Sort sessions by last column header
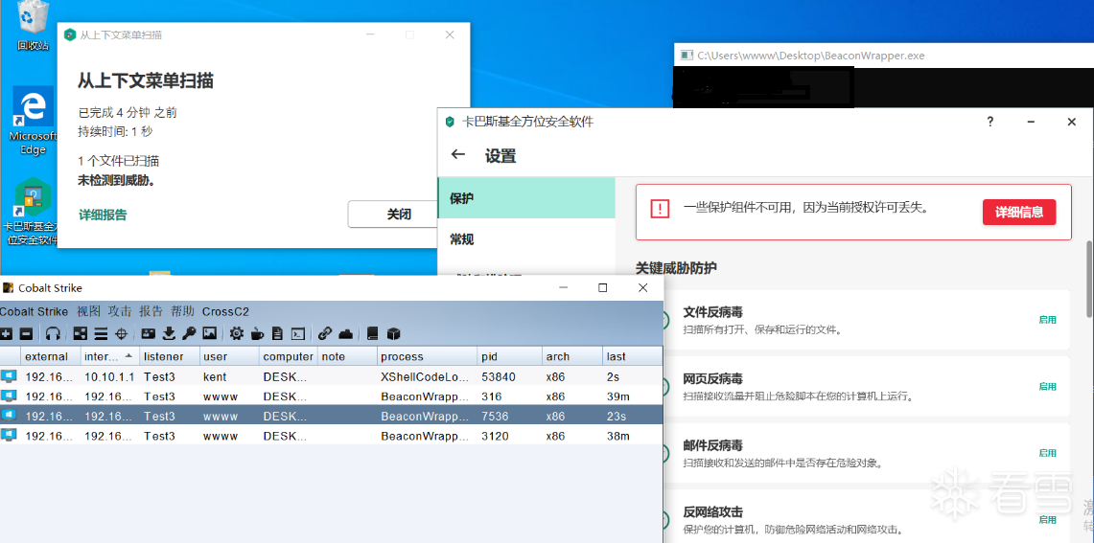1094x543 pixels. point(632,356)
